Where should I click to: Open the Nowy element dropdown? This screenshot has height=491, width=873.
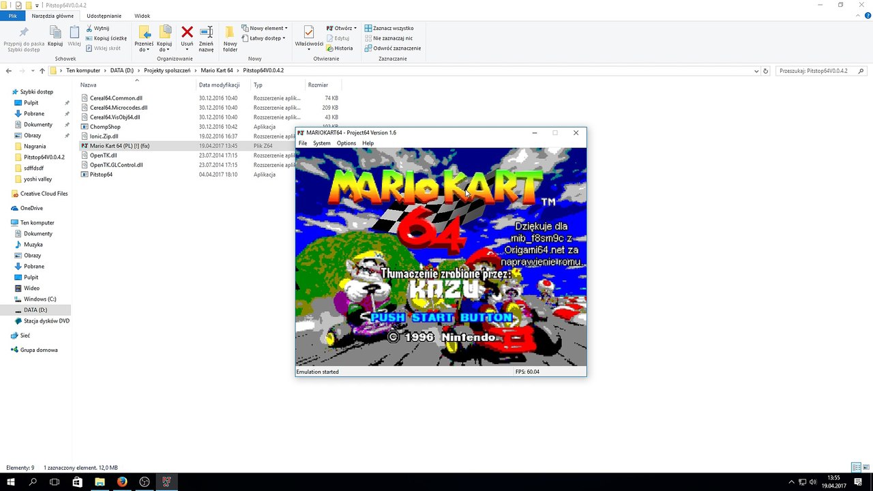coord(286,29)
